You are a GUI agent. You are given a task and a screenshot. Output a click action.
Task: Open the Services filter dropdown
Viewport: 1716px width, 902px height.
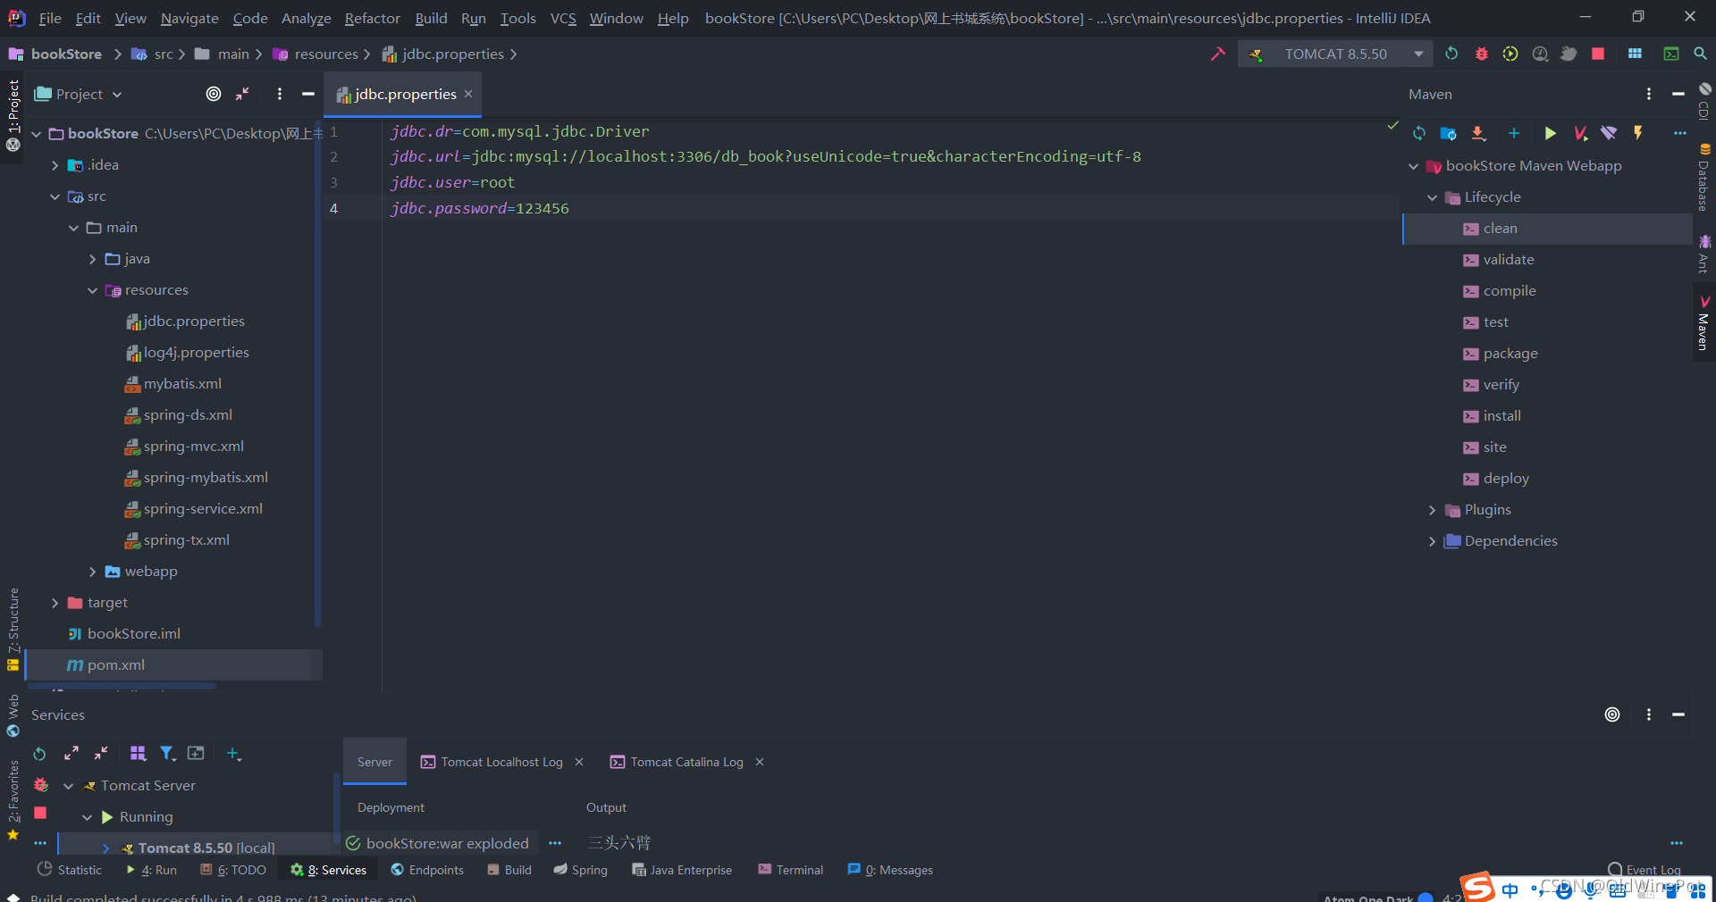click(167, 754)
